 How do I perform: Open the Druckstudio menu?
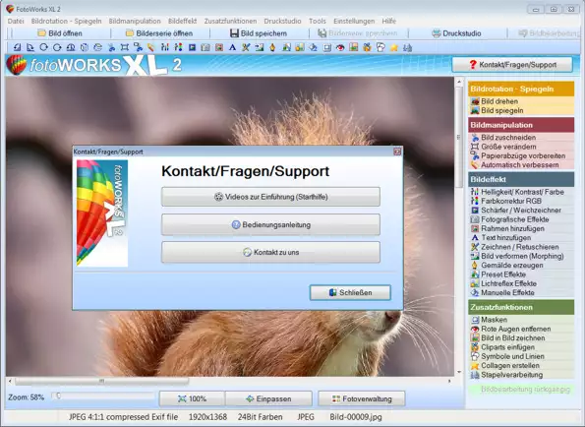click(x=282, y=22)
